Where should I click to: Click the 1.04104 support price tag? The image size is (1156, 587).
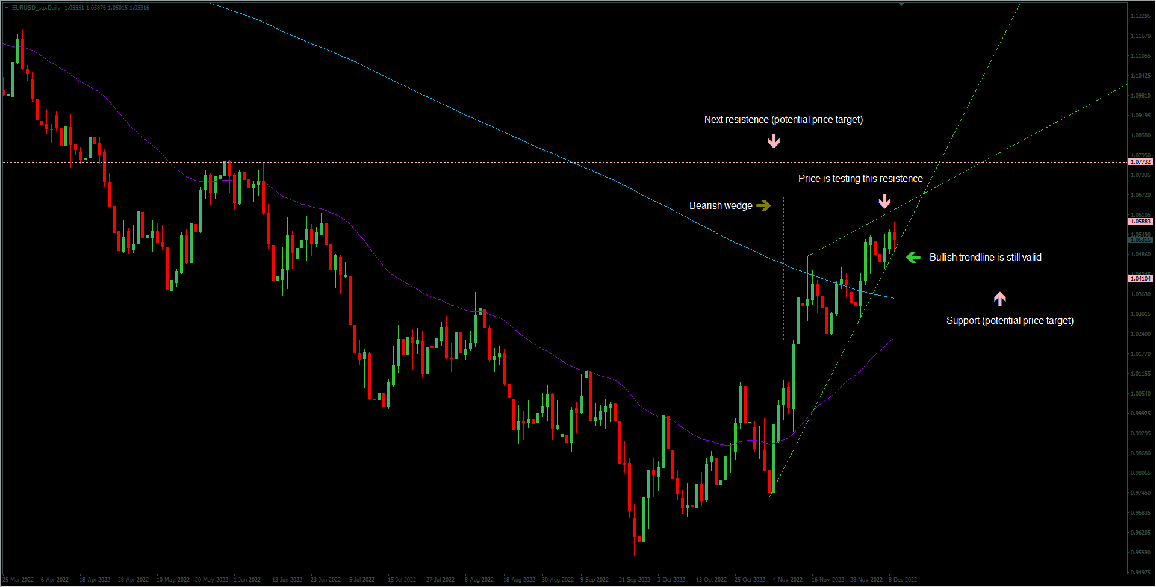click(x=1140, y=279)
